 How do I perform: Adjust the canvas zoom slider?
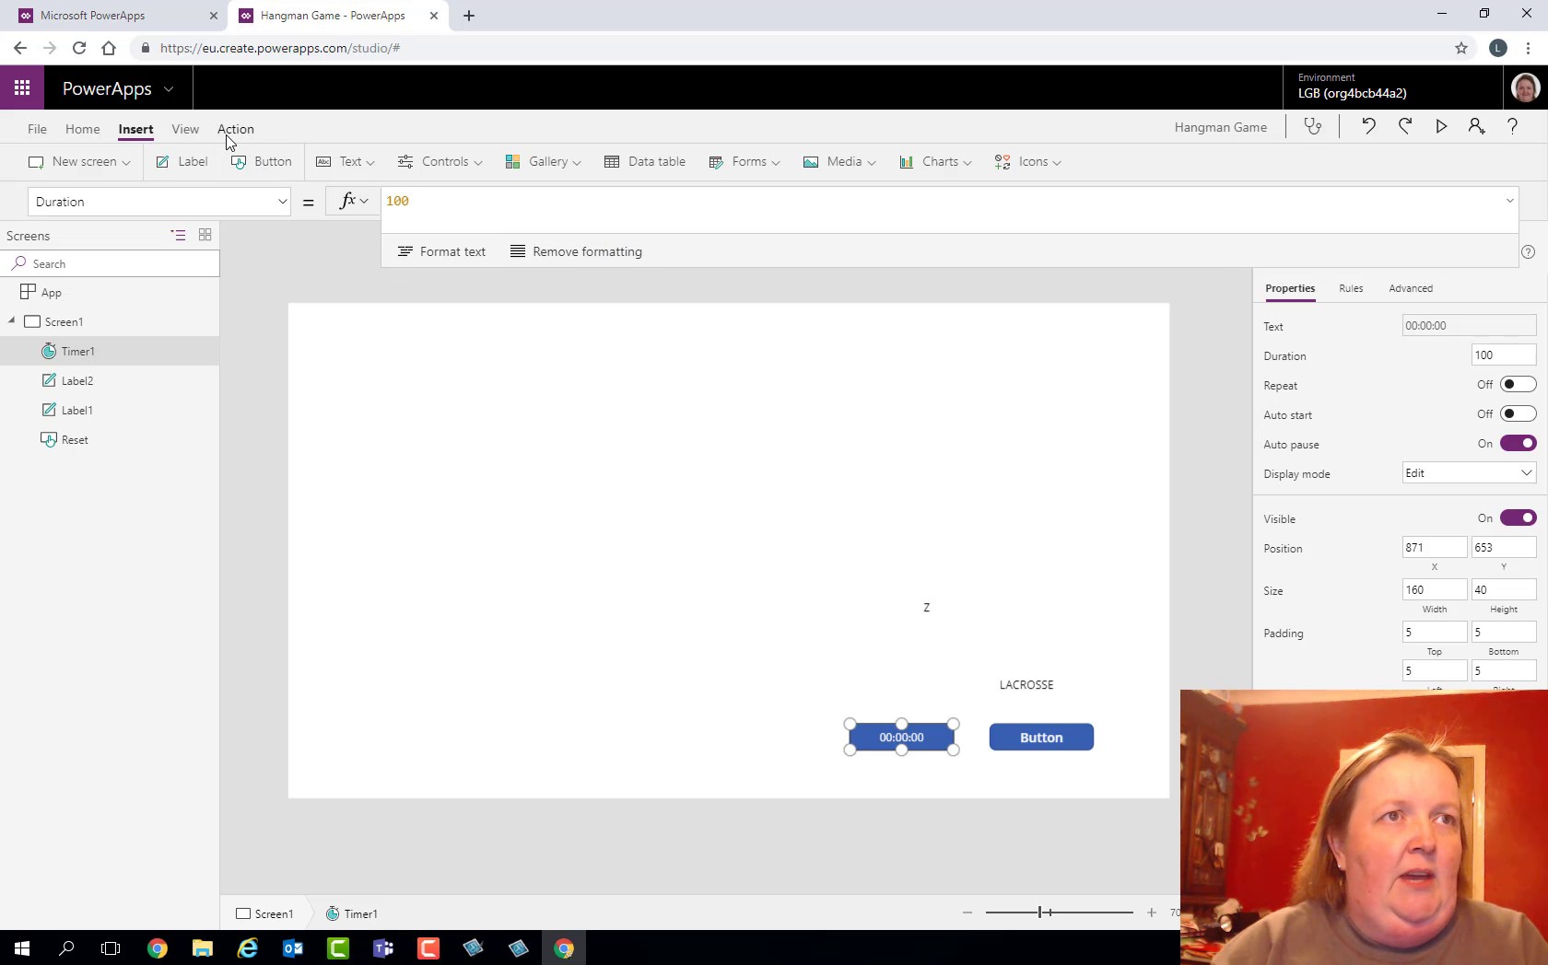[1041, 913]
